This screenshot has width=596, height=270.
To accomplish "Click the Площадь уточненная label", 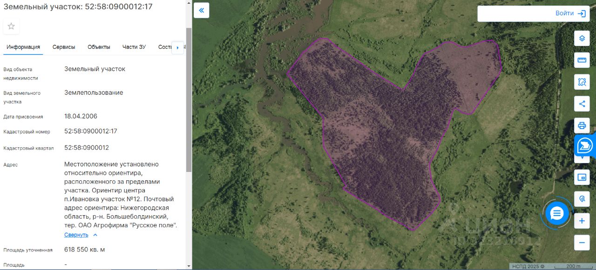I will [28, 250].
